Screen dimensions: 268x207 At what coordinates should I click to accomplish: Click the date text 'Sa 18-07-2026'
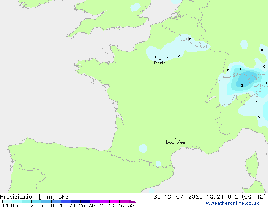coord(178,197)
